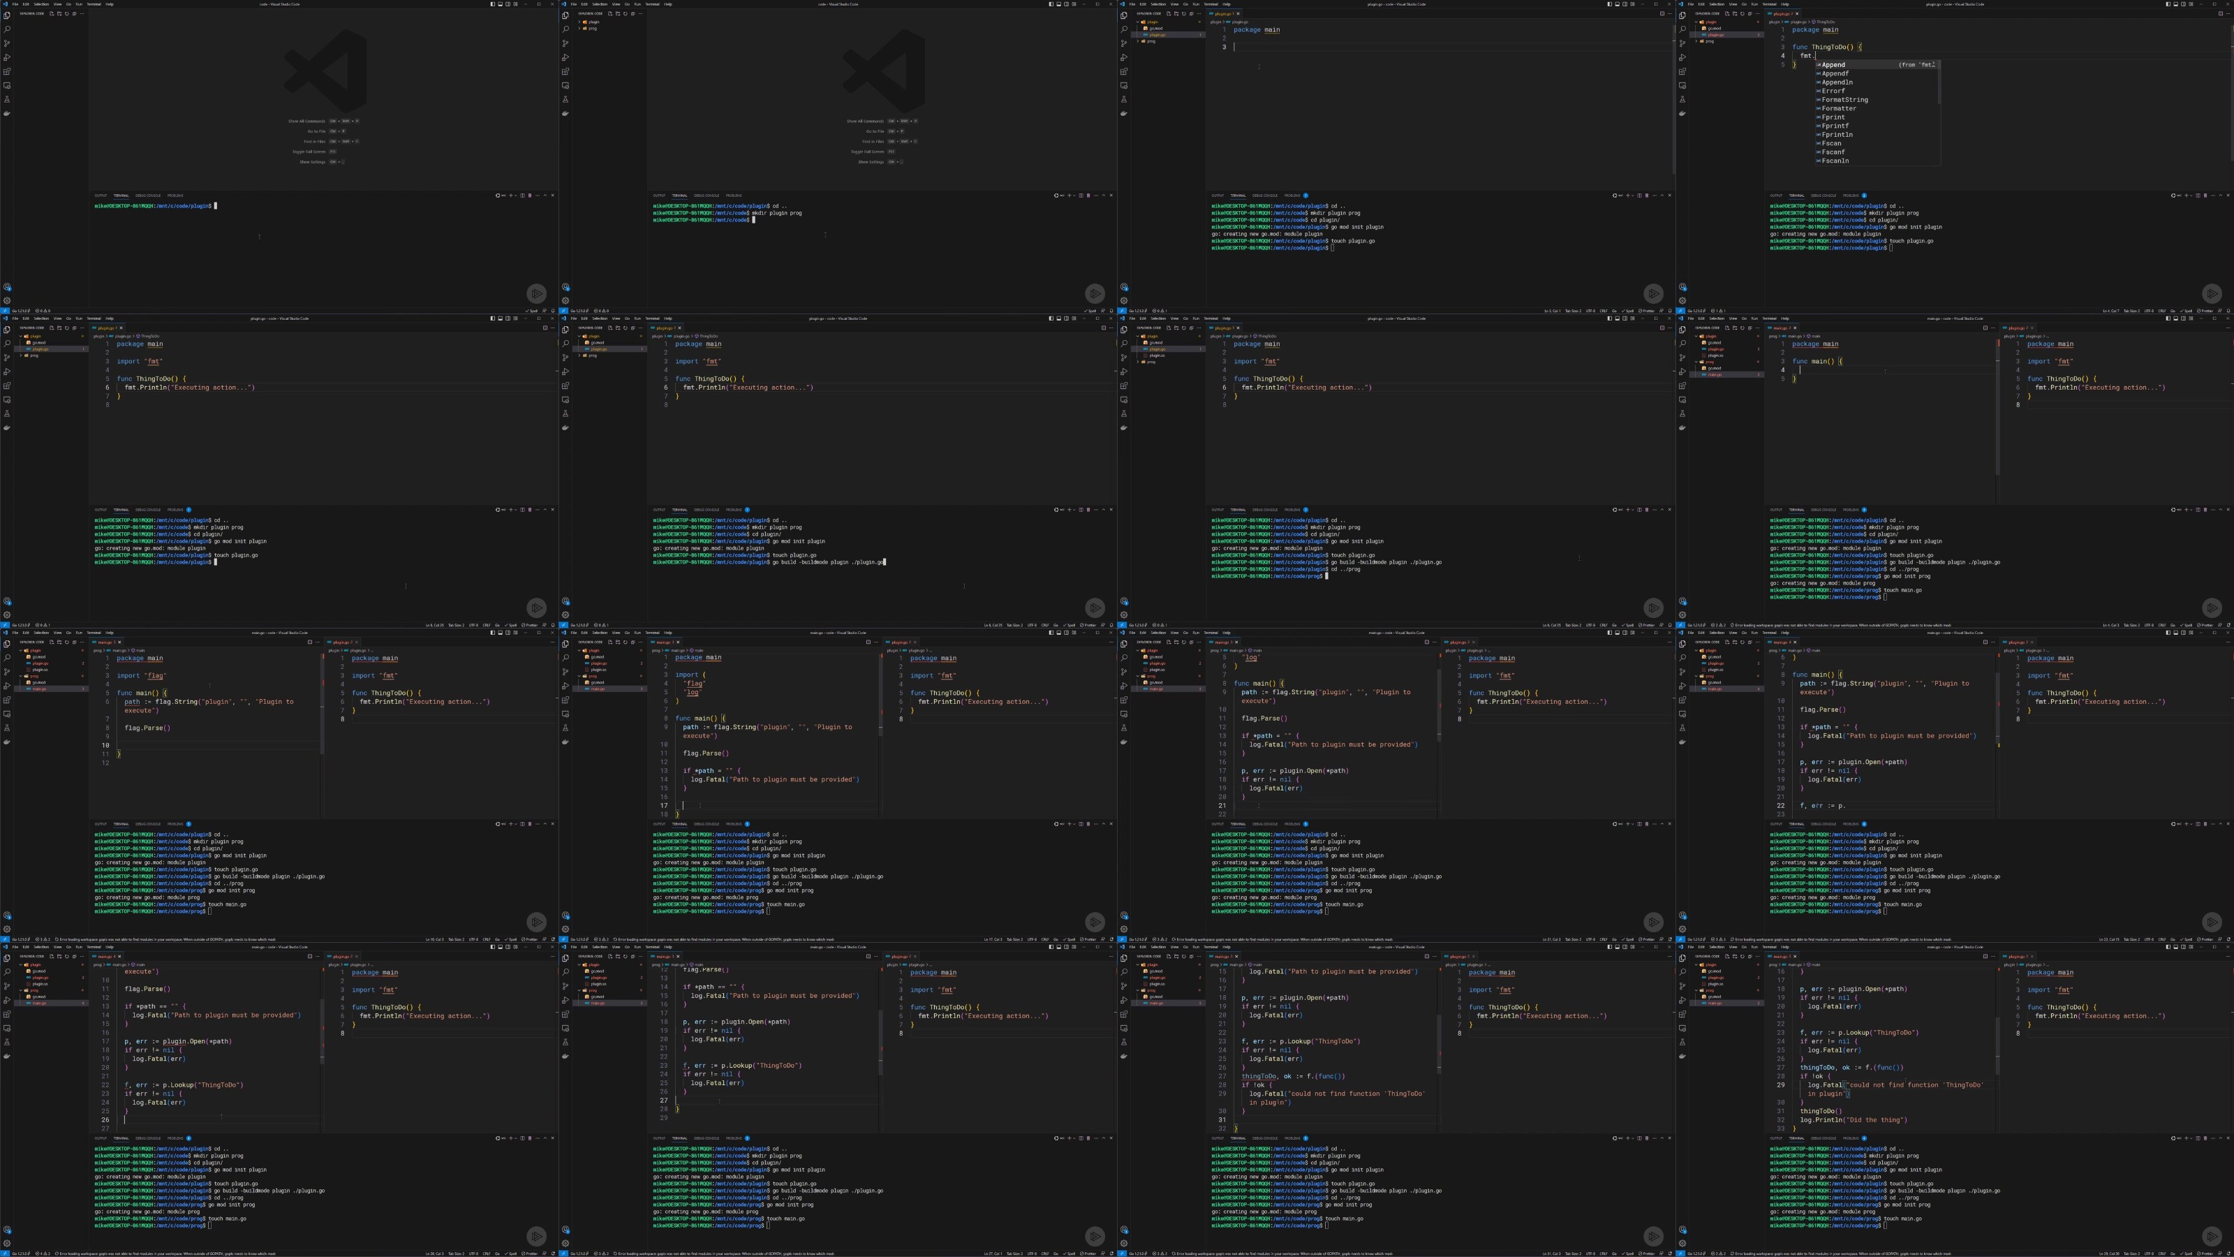Kill terminal in 'Did the thing' window
Image resolution: width=2234 pixels, height=1257 pixels.
(2206, 1138)
